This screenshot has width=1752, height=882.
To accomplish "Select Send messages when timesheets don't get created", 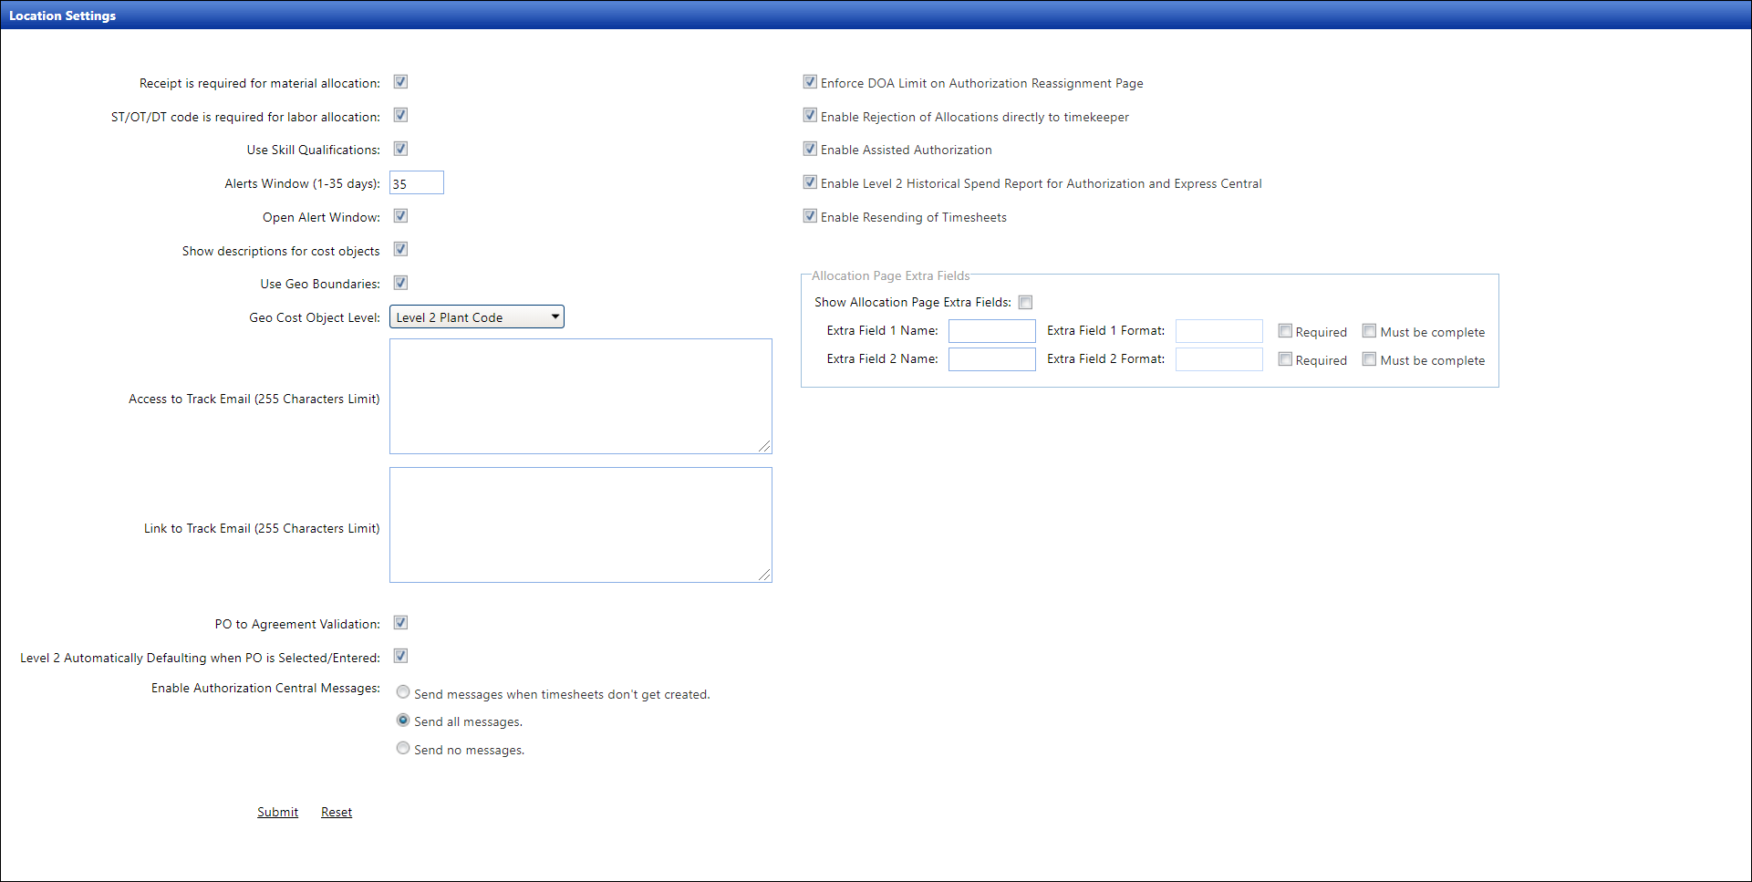I will [x=403, y=692].
